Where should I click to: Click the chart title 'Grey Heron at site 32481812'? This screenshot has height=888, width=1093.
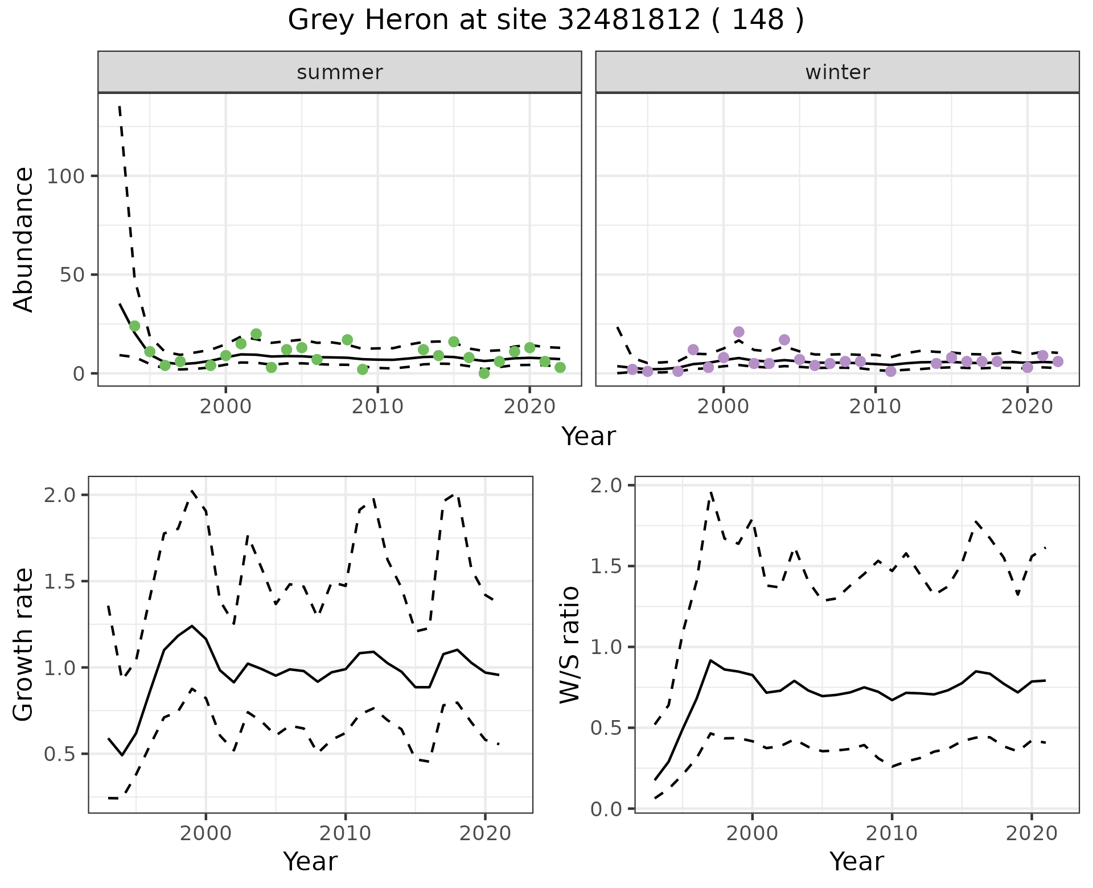[x=545, y=20]
